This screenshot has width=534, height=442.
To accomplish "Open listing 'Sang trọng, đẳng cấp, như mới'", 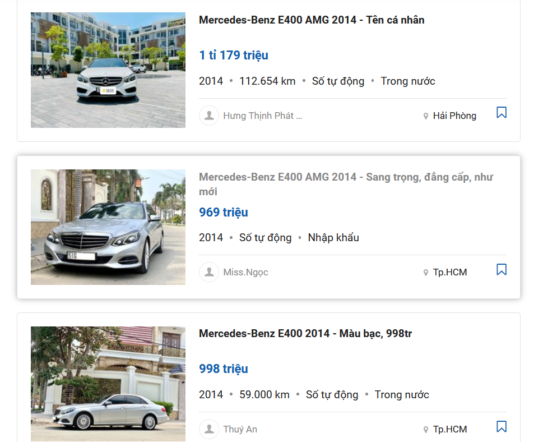I will (346, 184).
